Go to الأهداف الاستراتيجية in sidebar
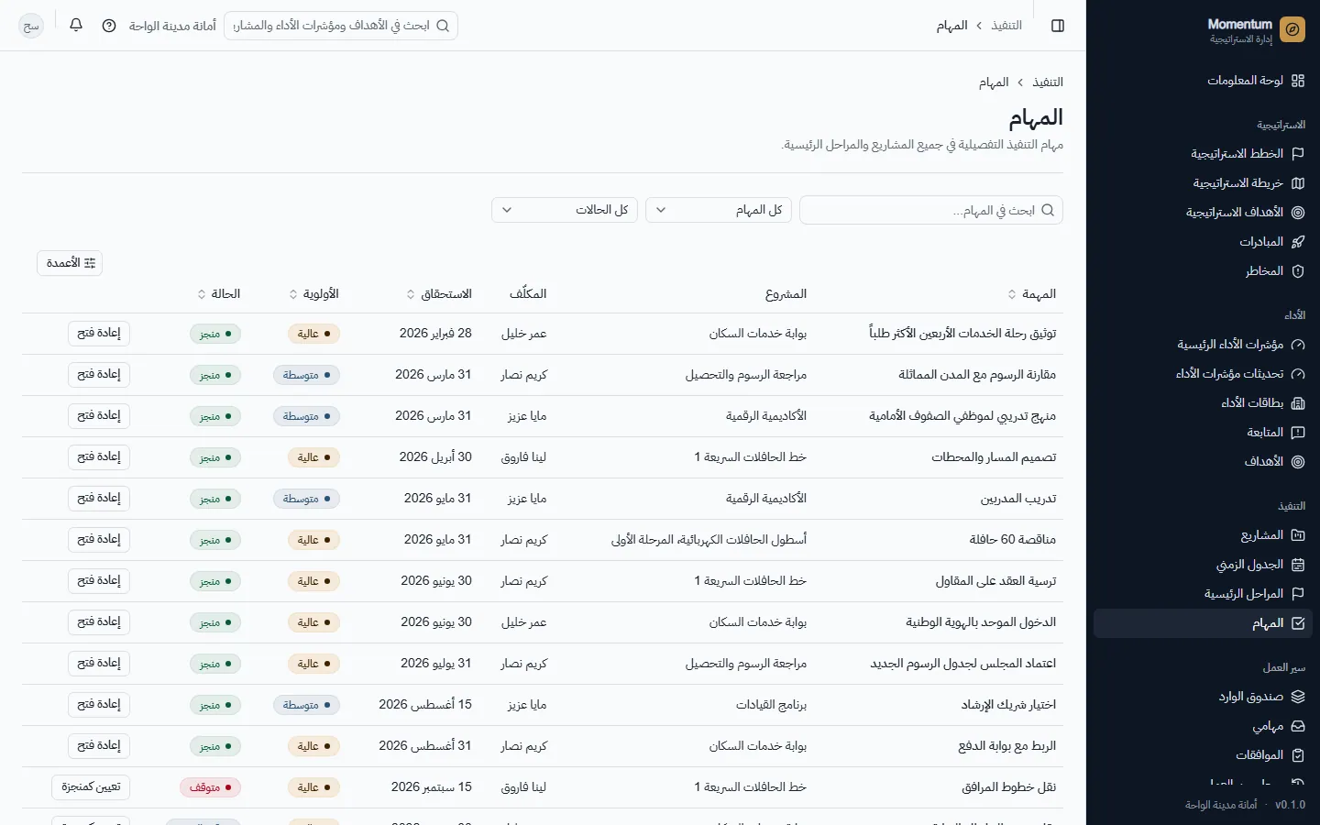 tap(1203, 213)
